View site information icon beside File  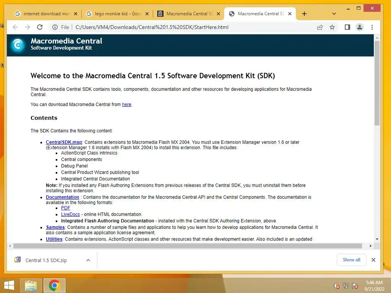point(55,27)
